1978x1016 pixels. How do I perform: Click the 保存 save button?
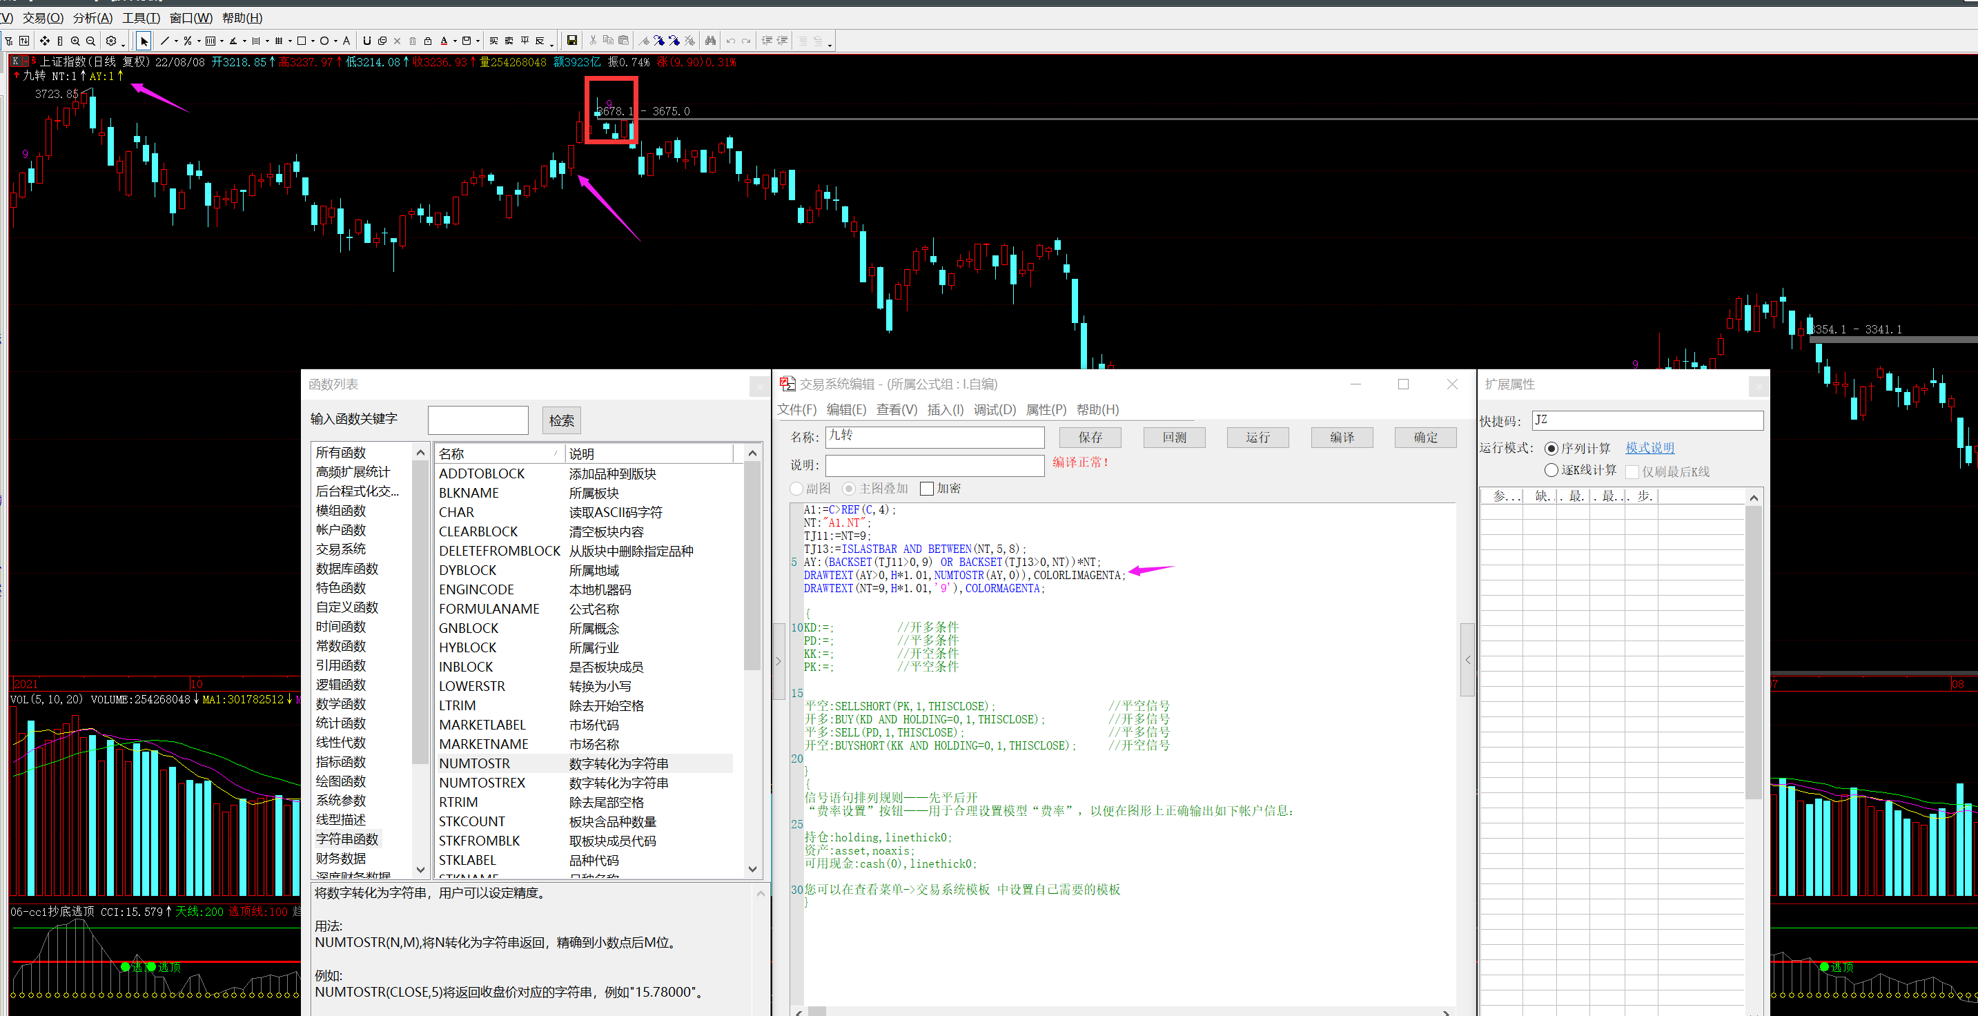tap(1090, 438)
